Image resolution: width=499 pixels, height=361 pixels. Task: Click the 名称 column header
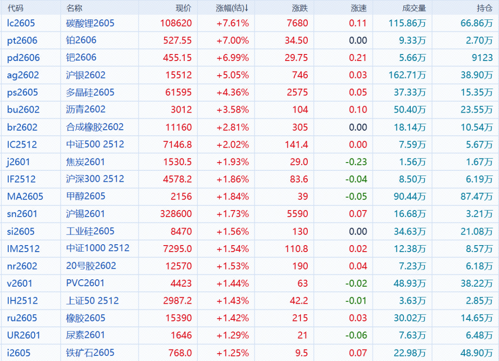[x=74, y=8]
